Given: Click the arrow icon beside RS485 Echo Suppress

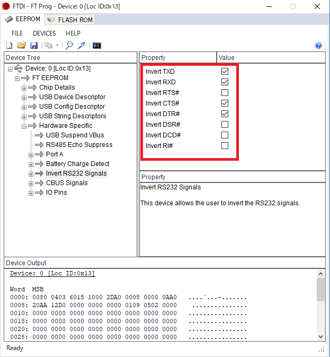Looking at the screenshot, I should tap(39, 145).
